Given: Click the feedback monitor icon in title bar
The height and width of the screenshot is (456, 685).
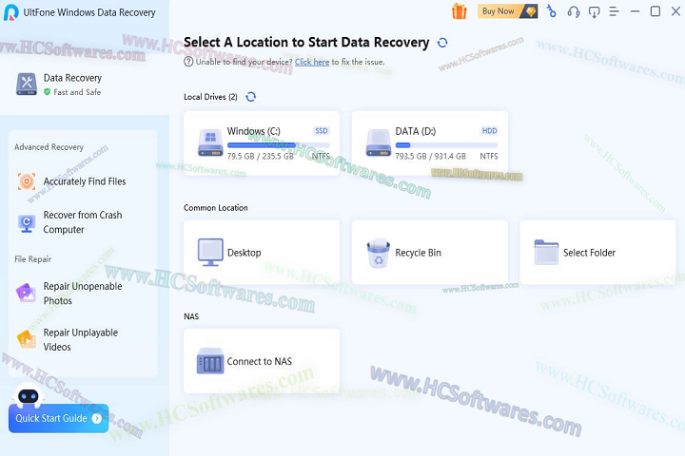Looking at the screenshot, I should tap(594, 11).
